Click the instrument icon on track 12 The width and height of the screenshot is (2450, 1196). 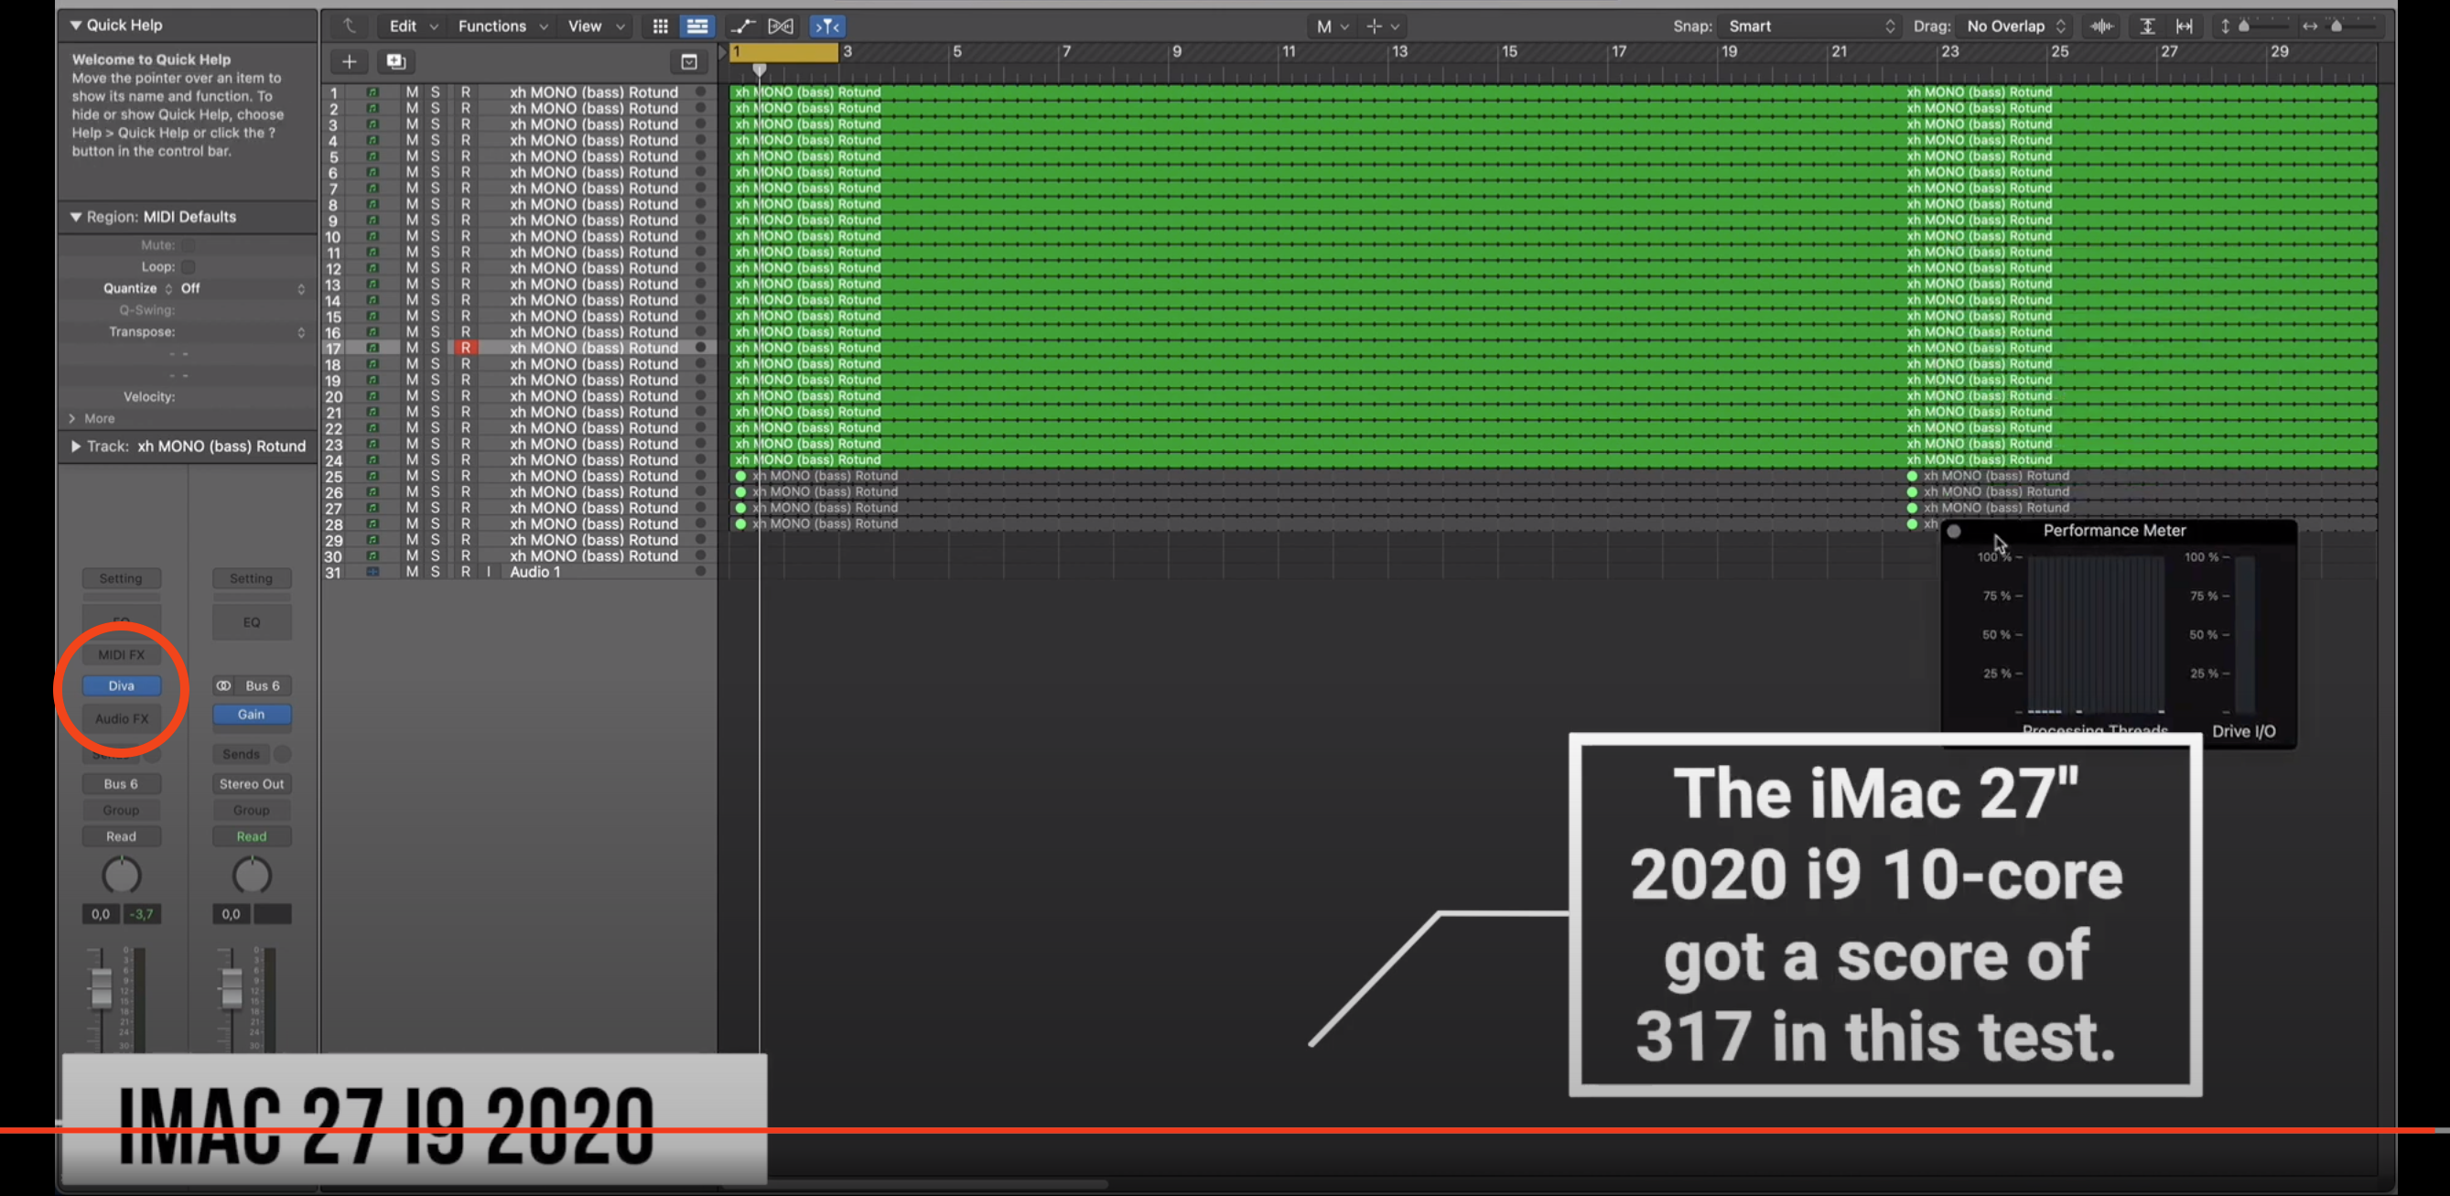pos(372,268)
